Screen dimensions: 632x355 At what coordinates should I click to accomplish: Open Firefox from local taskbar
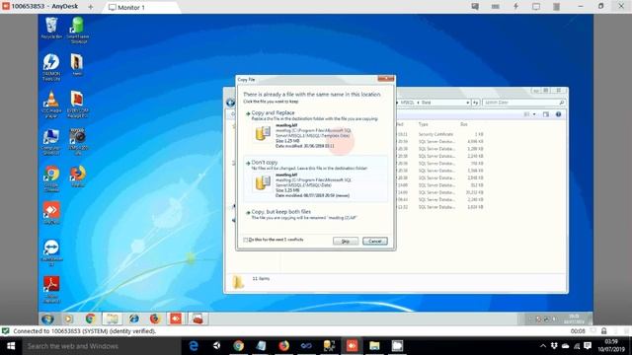[283, 346]
